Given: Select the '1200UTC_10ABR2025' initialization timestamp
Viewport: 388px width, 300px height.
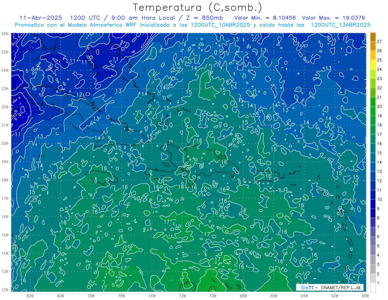Looking at the screenshot, I should (x=221, y=25).
